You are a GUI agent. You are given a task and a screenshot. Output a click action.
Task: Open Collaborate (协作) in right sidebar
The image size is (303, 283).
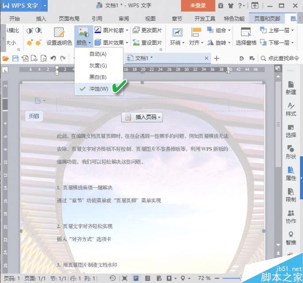[x=291, y=217]
